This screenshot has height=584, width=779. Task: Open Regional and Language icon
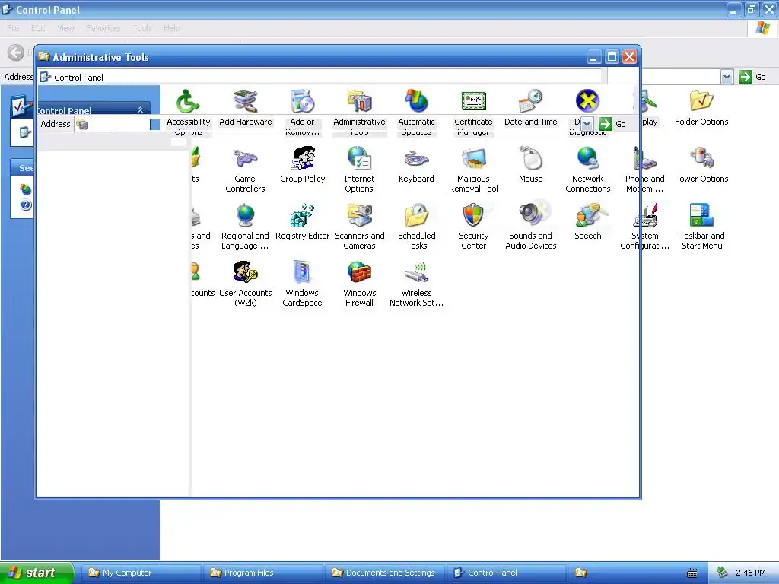click(246, 215)
